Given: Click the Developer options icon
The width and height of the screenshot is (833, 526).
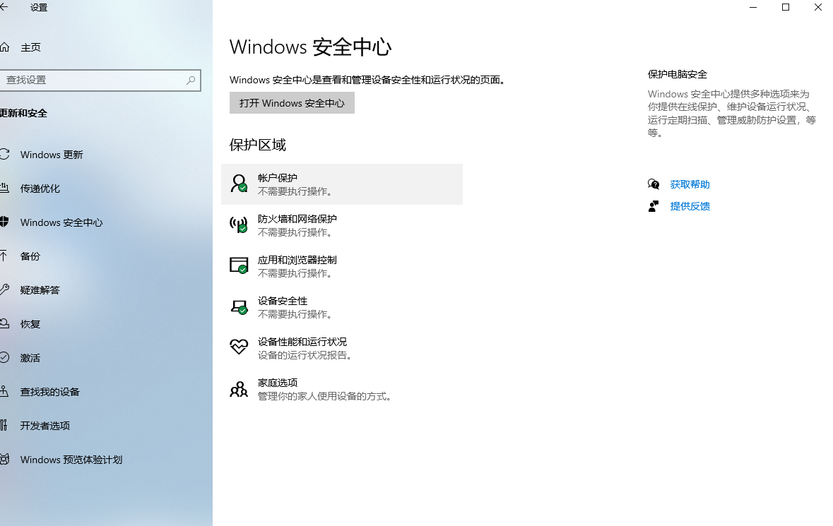Looking at the screenshot, I should (4, 425).
